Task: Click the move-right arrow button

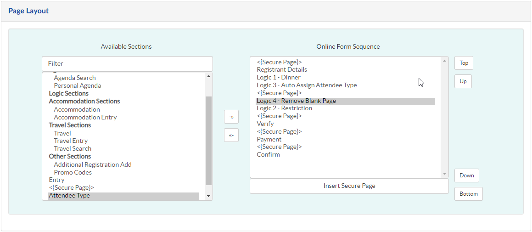Action: coord(231,117)
